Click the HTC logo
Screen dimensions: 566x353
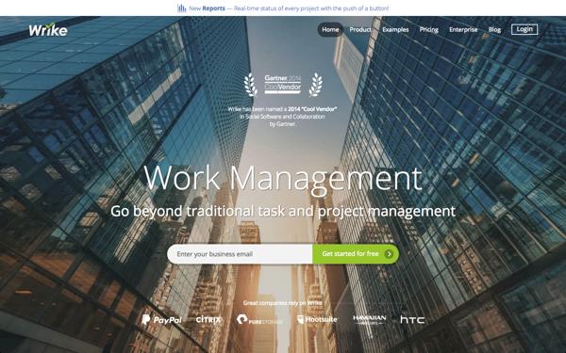[x=412, y=320]
